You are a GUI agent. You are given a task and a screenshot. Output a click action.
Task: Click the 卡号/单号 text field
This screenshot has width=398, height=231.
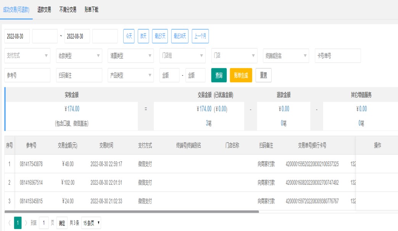coord(337,56)
